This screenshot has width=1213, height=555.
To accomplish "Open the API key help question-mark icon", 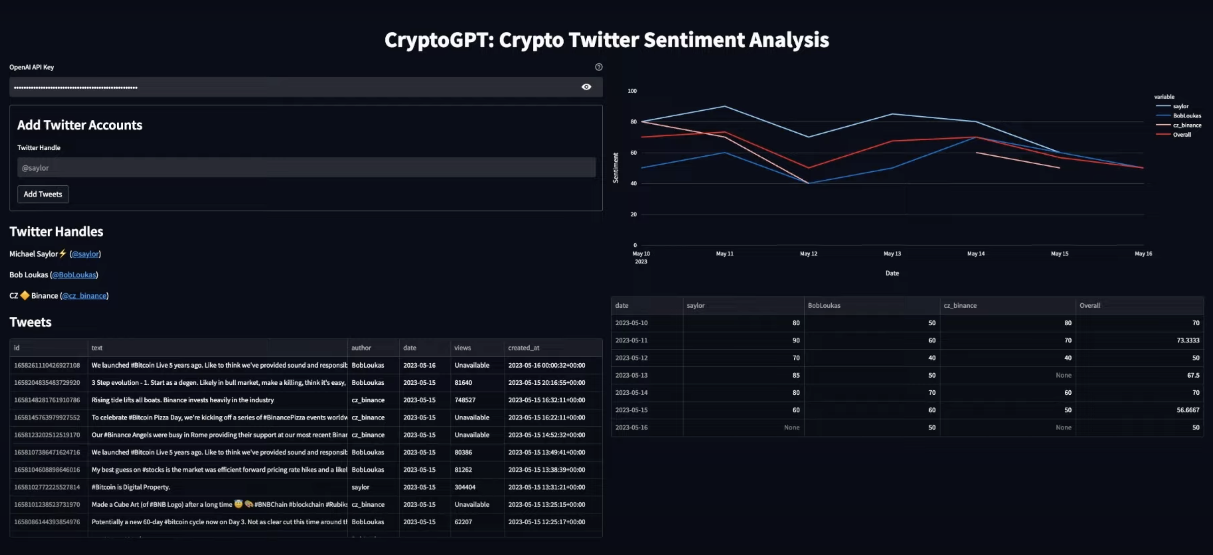I will [x=599, y=67].
